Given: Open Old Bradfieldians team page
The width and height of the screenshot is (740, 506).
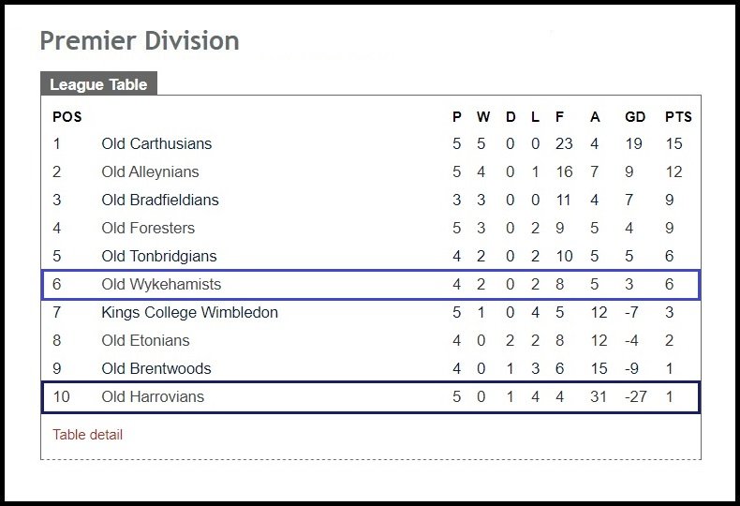Looking at the screenshot, I should [159, 200].
